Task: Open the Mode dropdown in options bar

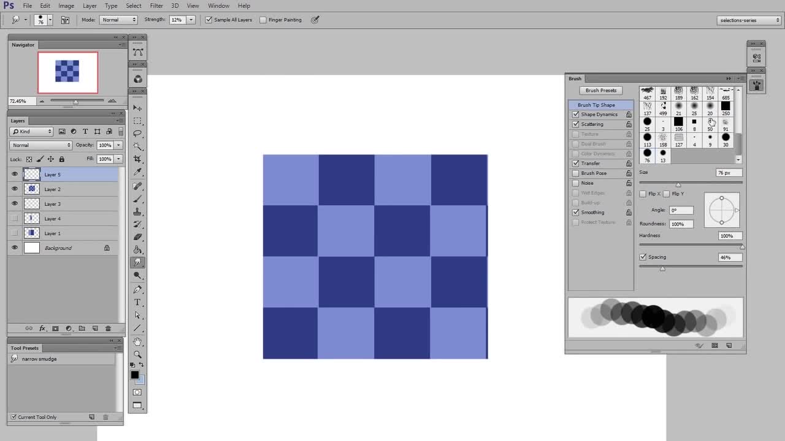Action: tap(119, 20)
